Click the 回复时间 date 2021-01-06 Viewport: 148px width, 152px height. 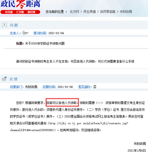point(65,87)
